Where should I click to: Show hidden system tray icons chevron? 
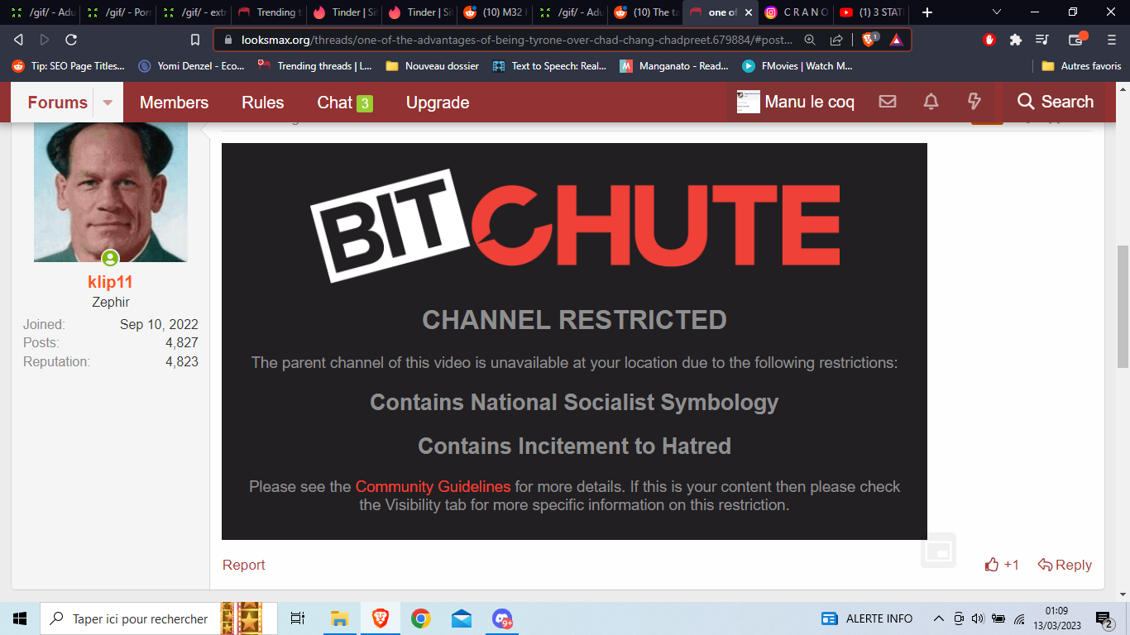938,618
